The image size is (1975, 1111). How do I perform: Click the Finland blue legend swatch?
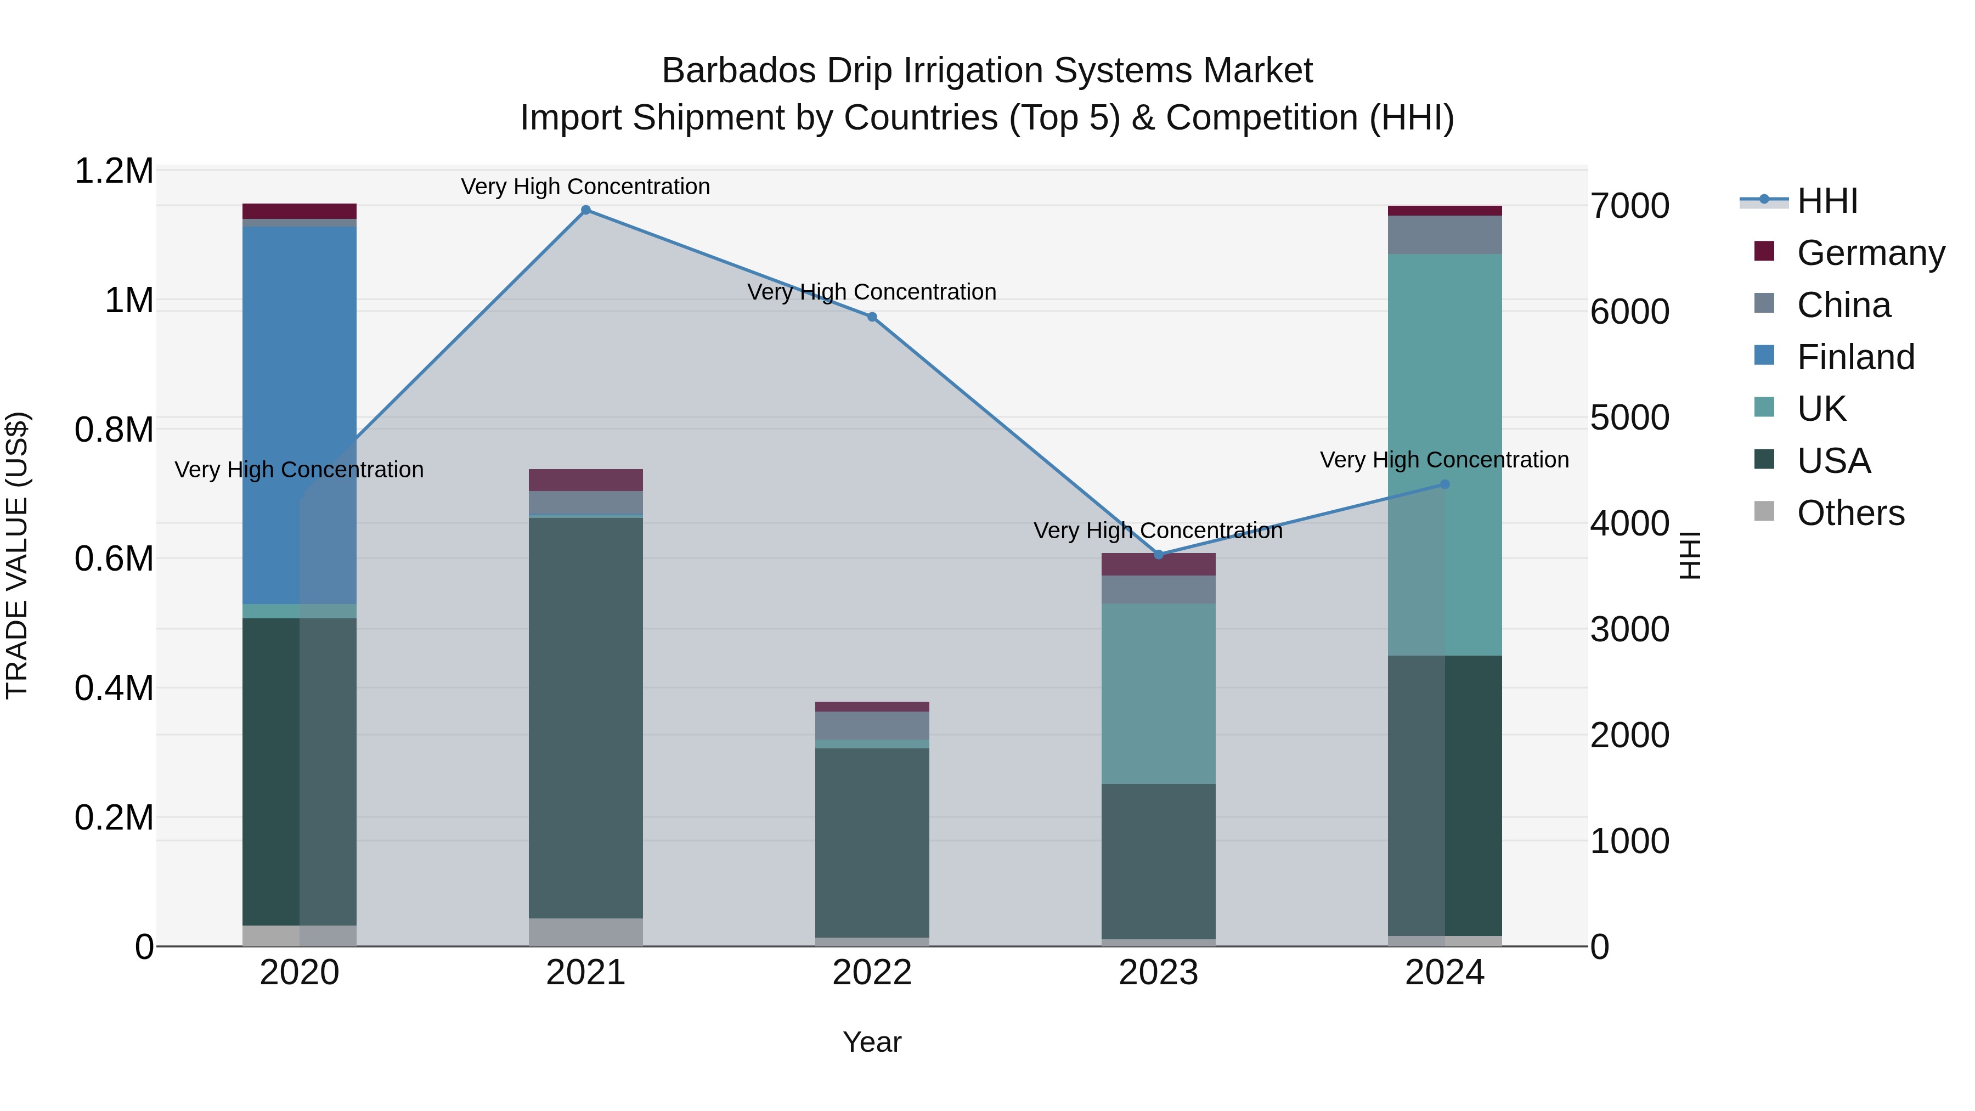pyautogui.click(x=1764, y=355)
